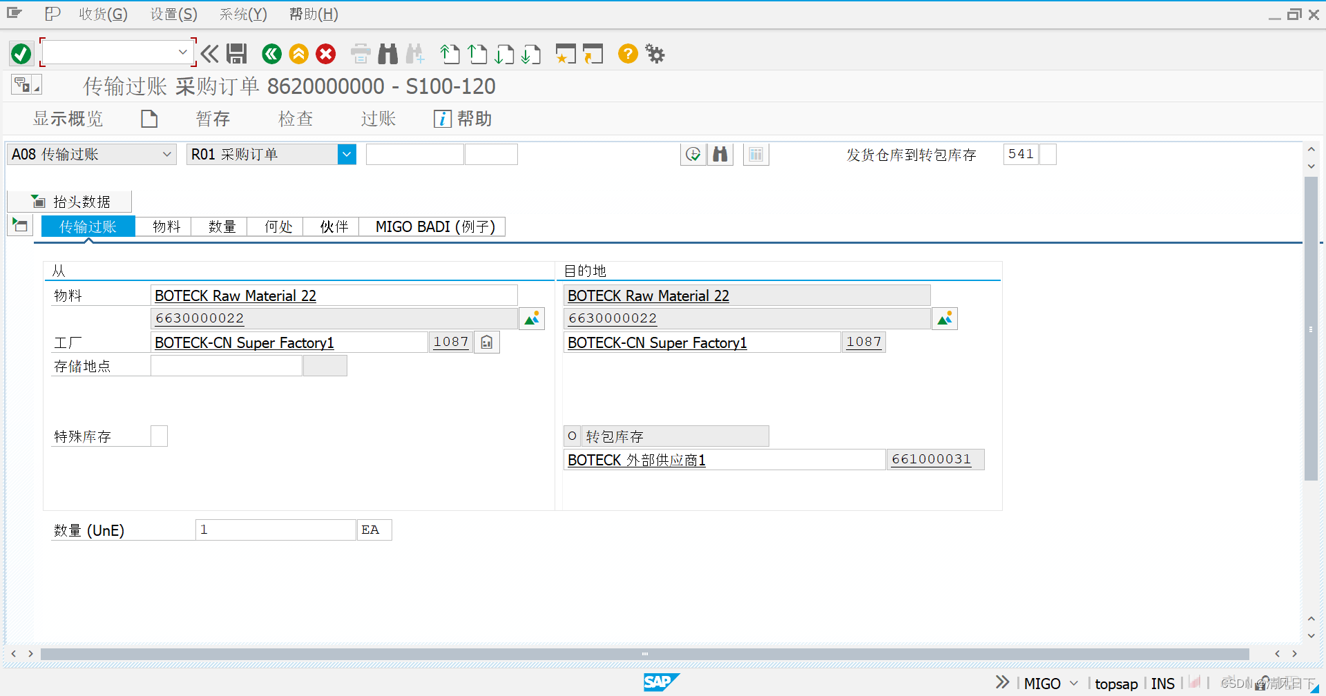This screenshot has width=1326, height=696.
Task: Go to Previous Page icon
Action: 477,53
